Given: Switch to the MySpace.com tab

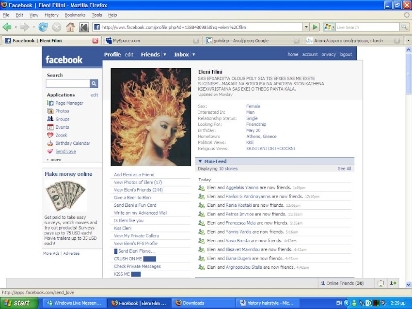Looking at the screenshot, I should (x=152, y=41).
